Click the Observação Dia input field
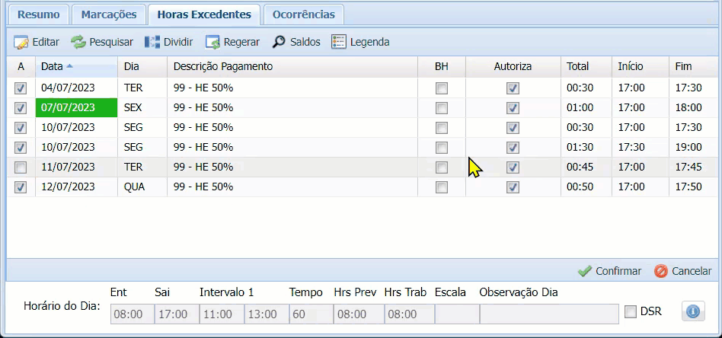This screenshot has width=722, height=338. click(x=548, y=314)
